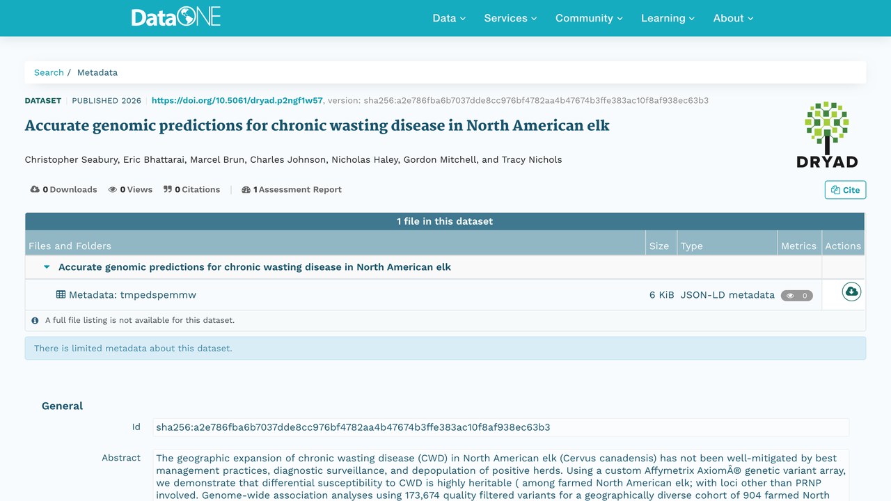The width and height of the screenshot is (891, 501).
Task: Click the download cloud icon for the metadata file
Action: 851,292
